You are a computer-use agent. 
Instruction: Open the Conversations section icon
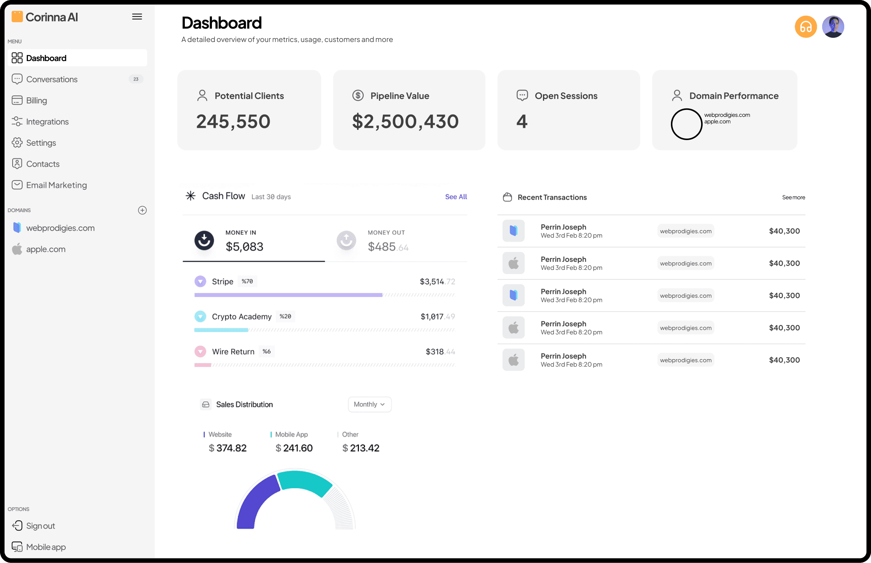17,79
